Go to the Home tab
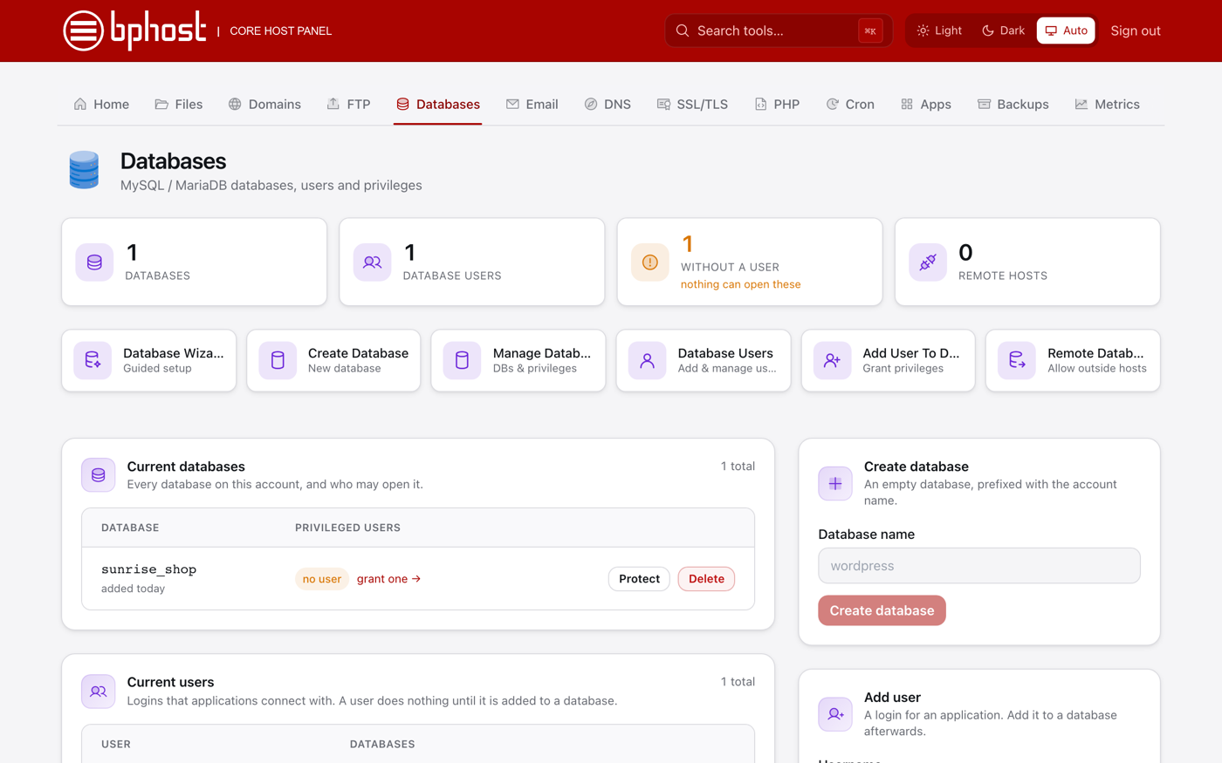The image size is (1222, 763). [x=101, y=104]
